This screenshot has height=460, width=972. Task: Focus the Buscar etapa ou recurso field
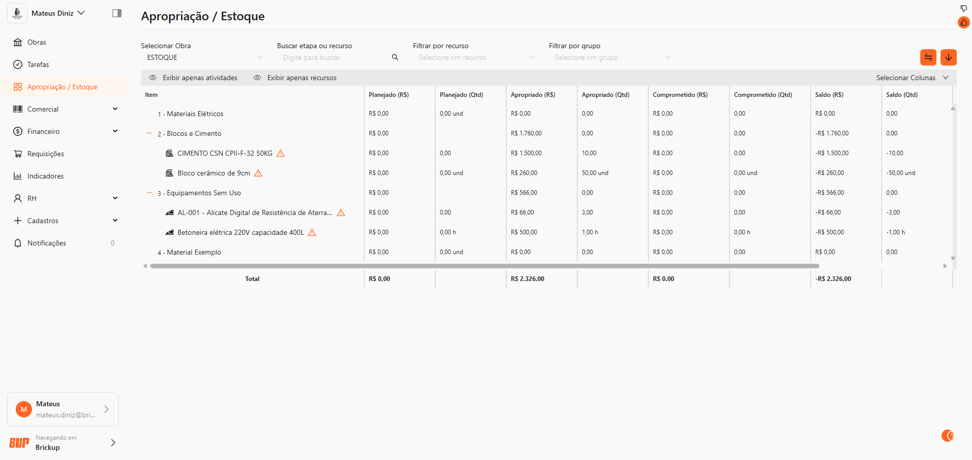pos(335,57)
